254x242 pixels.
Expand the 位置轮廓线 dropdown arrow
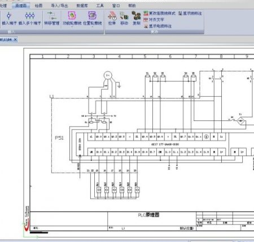92,27
